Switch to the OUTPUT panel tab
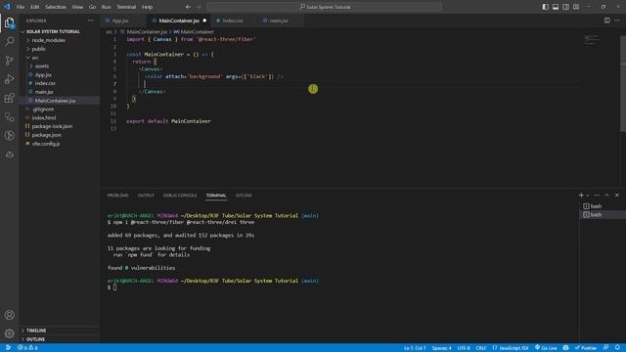Viewport: 626px width, 352px height. 146,196
